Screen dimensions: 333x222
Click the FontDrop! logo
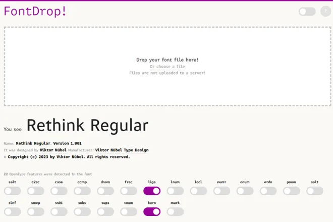pos(35,11)
